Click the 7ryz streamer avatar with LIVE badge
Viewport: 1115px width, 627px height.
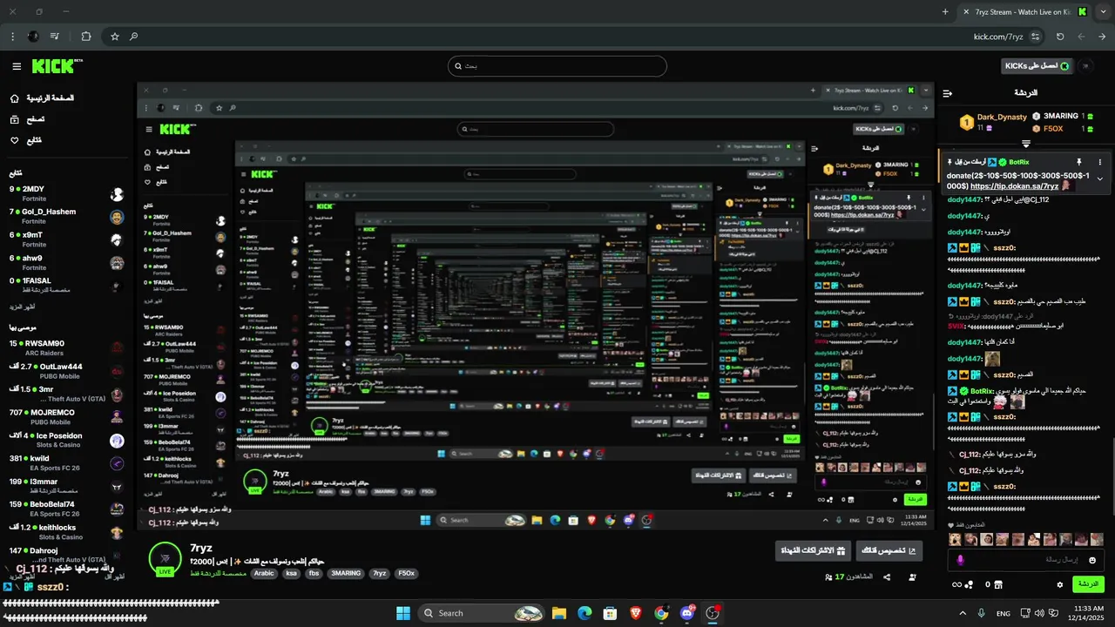[x=165, y=558]
